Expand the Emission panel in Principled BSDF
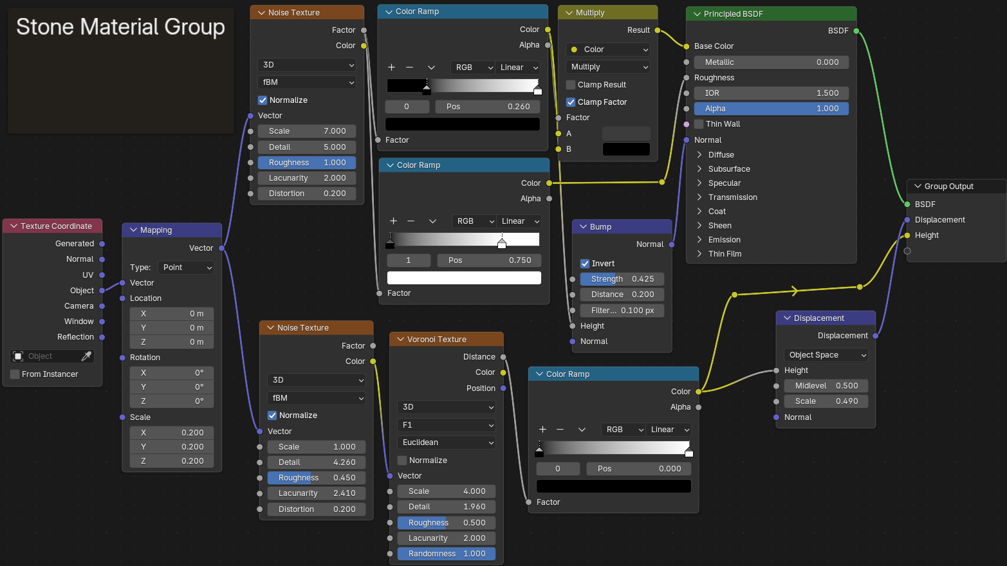Screen dimensions: 1007x566 coord(699,240)
